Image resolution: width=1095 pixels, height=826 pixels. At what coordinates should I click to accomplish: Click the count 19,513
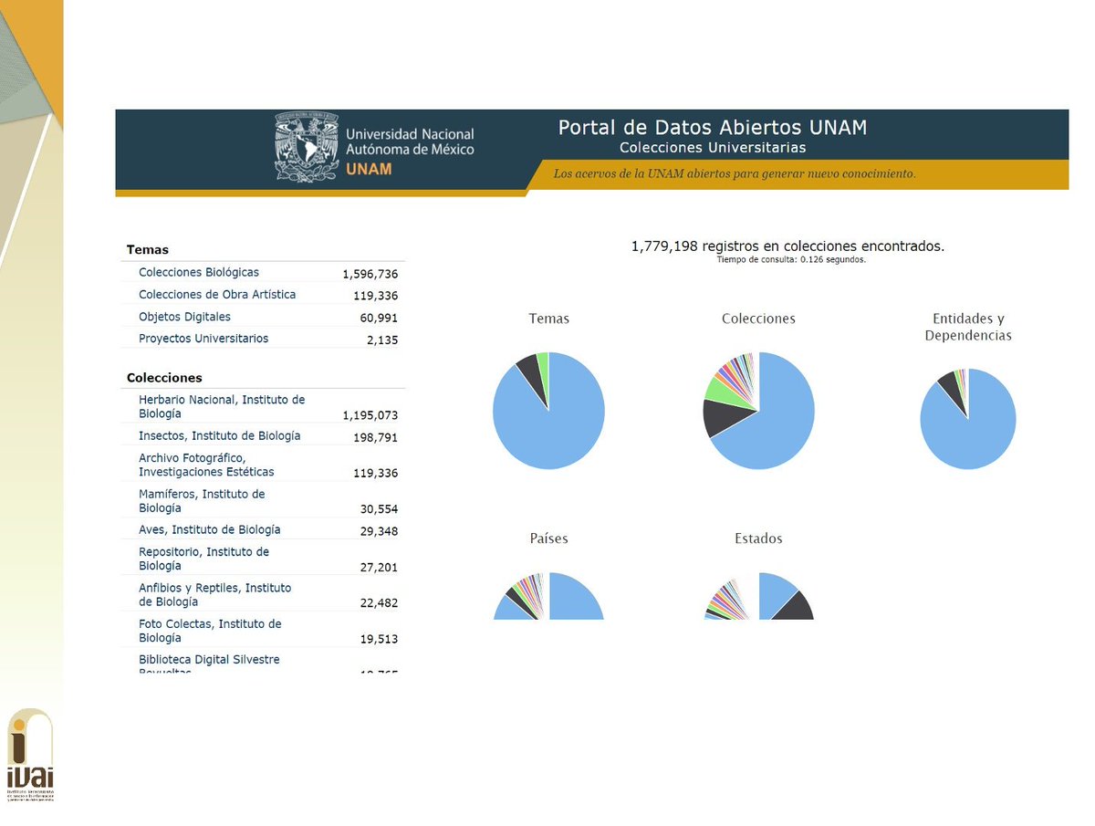pyautogui.click(x=380, y=640)
